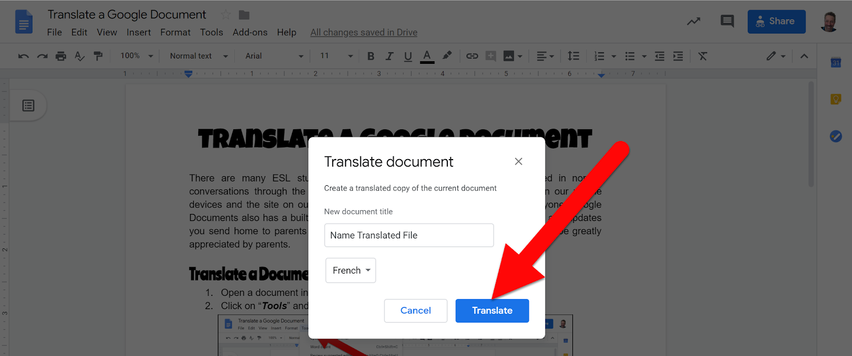Screen dimensions: 852x356
Task: Click the activity dashboard trend icon
Action: tap(693, 21)
